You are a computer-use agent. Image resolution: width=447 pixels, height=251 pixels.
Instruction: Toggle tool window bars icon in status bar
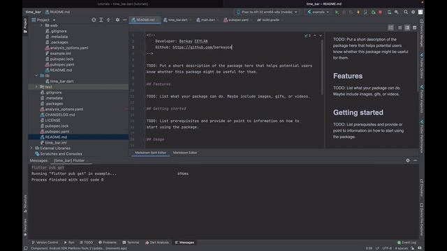click(x=26, y=248)
